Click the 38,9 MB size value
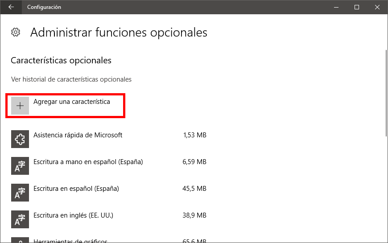 click(x=194, y=215)
